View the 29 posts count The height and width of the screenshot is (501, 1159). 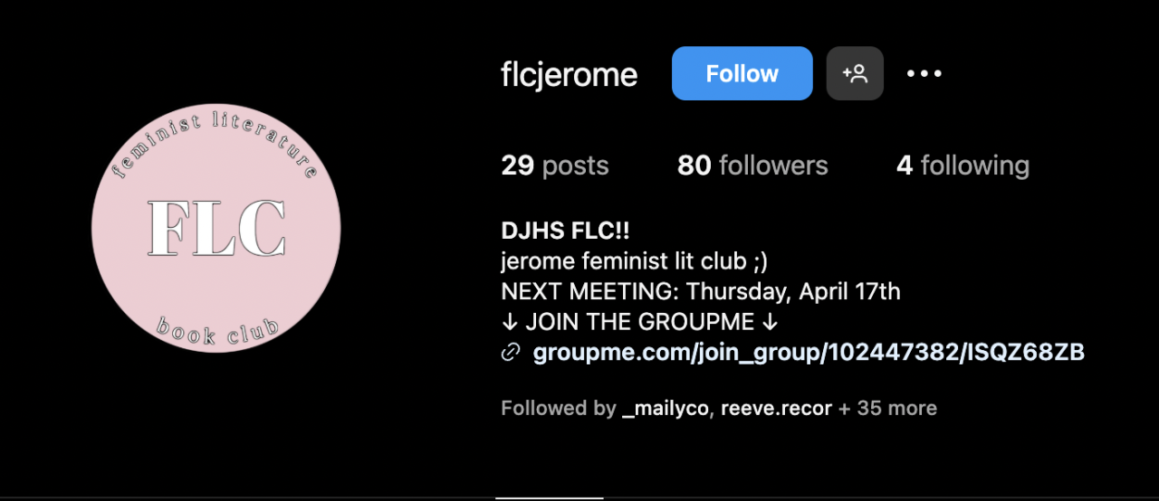[555, 165]
